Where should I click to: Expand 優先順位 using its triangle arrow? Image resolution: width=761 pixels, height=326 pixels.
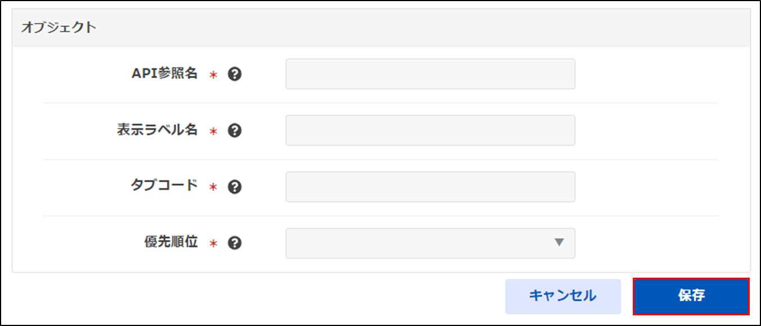[x=559, y=242]
